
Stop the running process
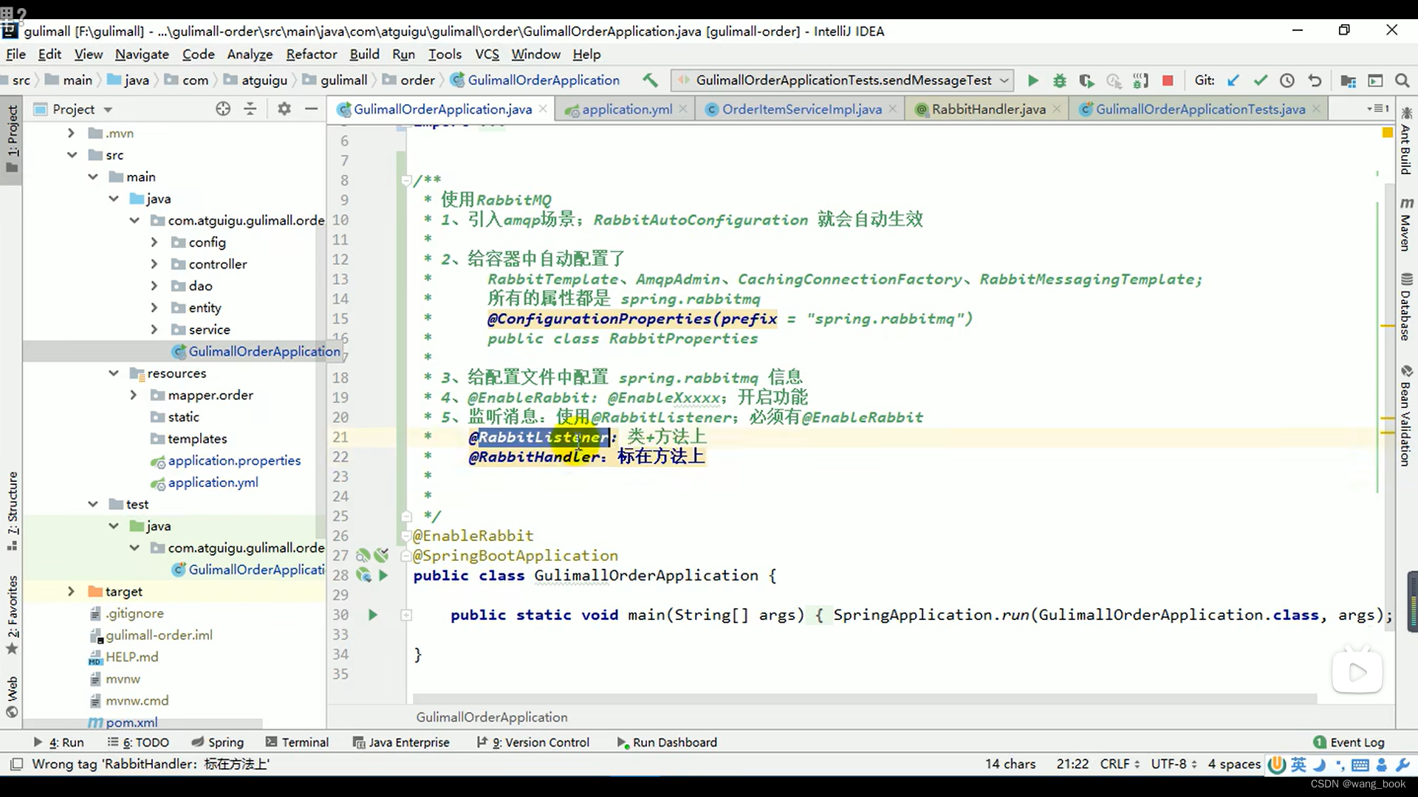[1168, 80]
